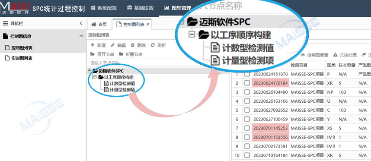Tick the checkbox in row 5

(x=247, y=110)
